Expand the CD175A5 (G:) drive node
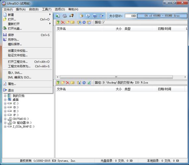This screenshot has height=165, width=189. coord(5,119)
